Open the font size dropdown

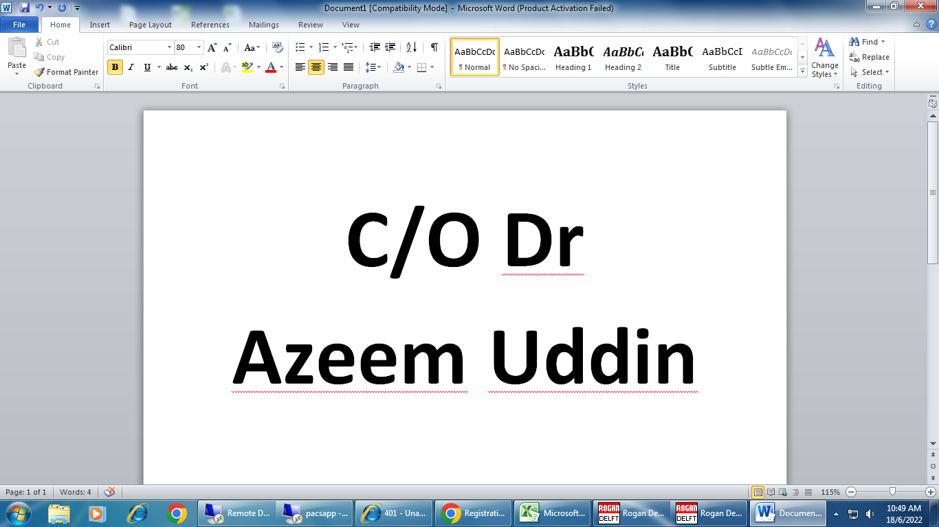(x=199, y=47)
